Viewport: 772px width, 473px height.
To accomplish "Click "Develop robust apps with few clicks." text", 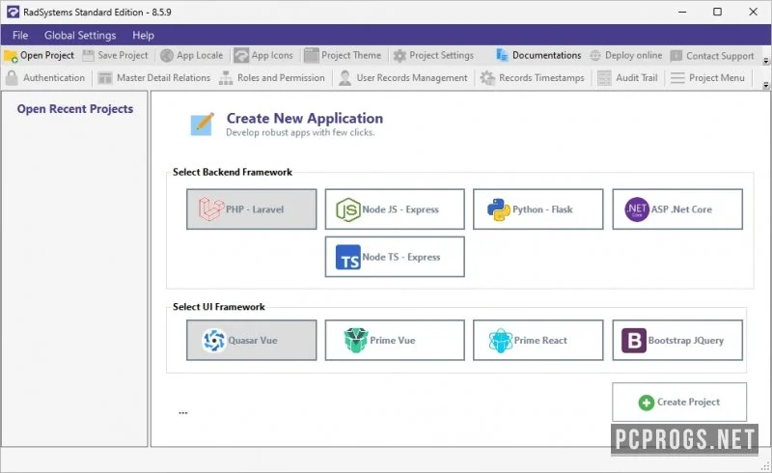I will point(300,132).
